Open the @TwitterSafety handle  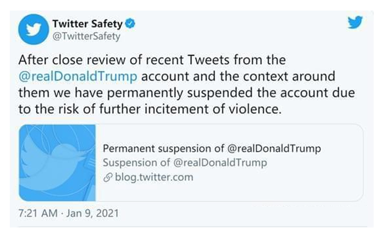pyautogui.click(x=86, y=36)
